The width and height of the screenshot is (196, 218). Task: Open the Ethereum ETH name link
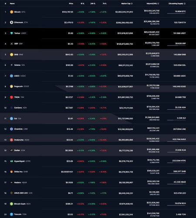21,22
